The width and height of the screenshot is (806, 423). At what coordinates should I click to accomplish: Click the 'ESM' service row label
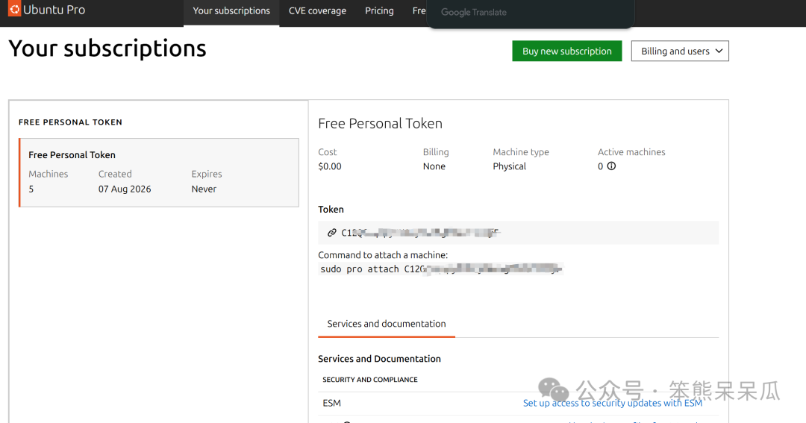[331, 404]
